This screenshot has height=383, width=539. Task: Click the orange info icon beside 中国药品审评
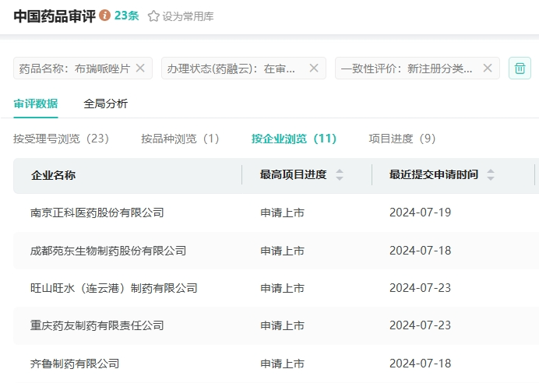[x=105, y=16]
